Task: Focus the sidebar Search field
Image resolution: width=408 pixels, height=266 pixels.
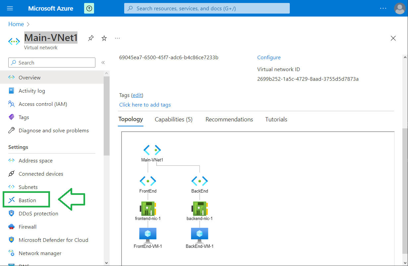Action: (x=52, y=63)
